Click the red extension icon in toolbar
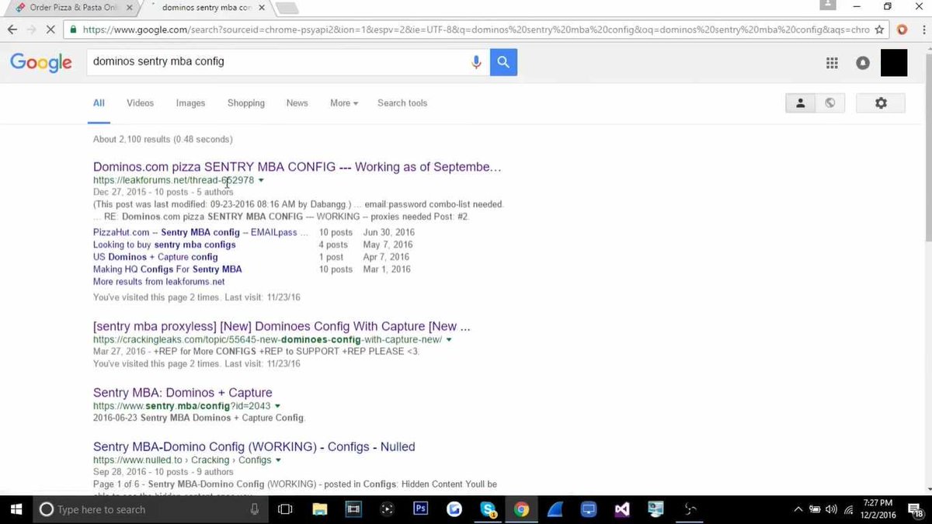This screenshot has width=932, height=524. (902, 30)
